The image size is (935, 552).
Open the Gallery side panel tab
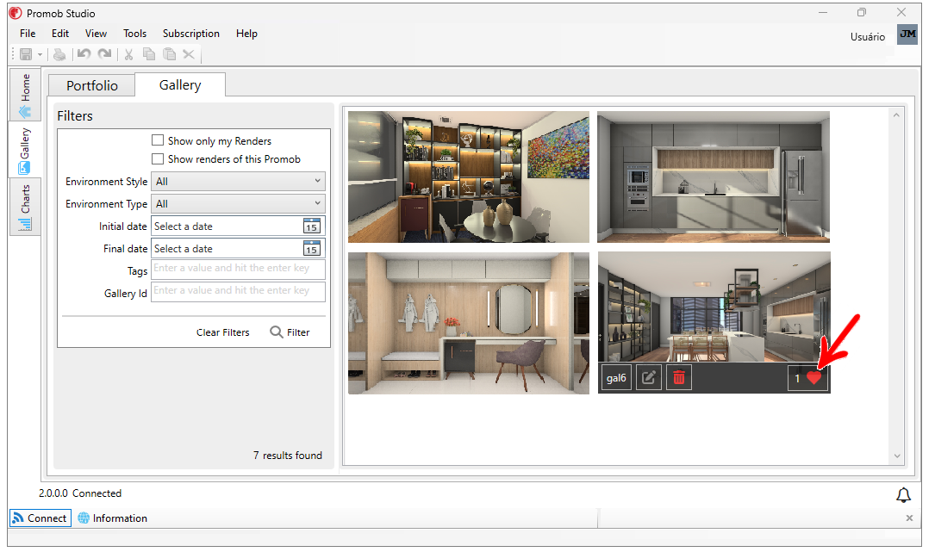pos(25,150)
